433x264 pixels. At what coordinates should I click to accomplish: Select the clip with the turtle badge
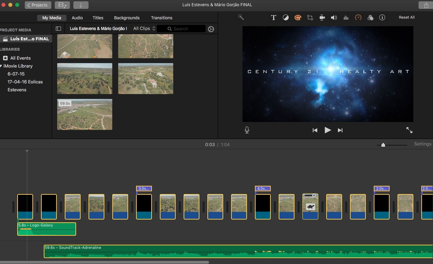310,206
